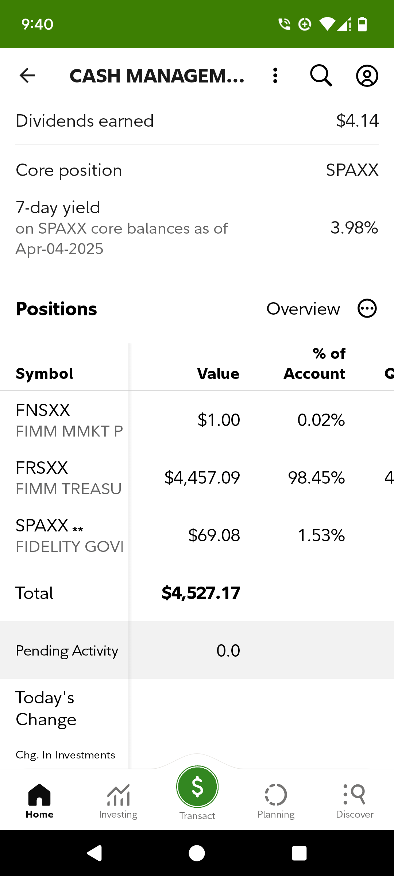Sort by % of Account header
394x876 pixels.
[314, 364]
